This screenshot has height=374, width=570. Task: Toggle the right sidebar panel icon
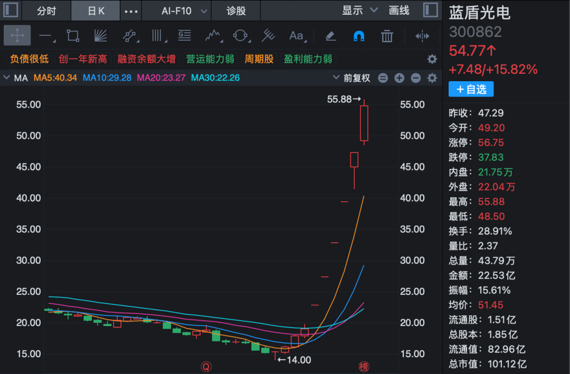pos(431,10)
